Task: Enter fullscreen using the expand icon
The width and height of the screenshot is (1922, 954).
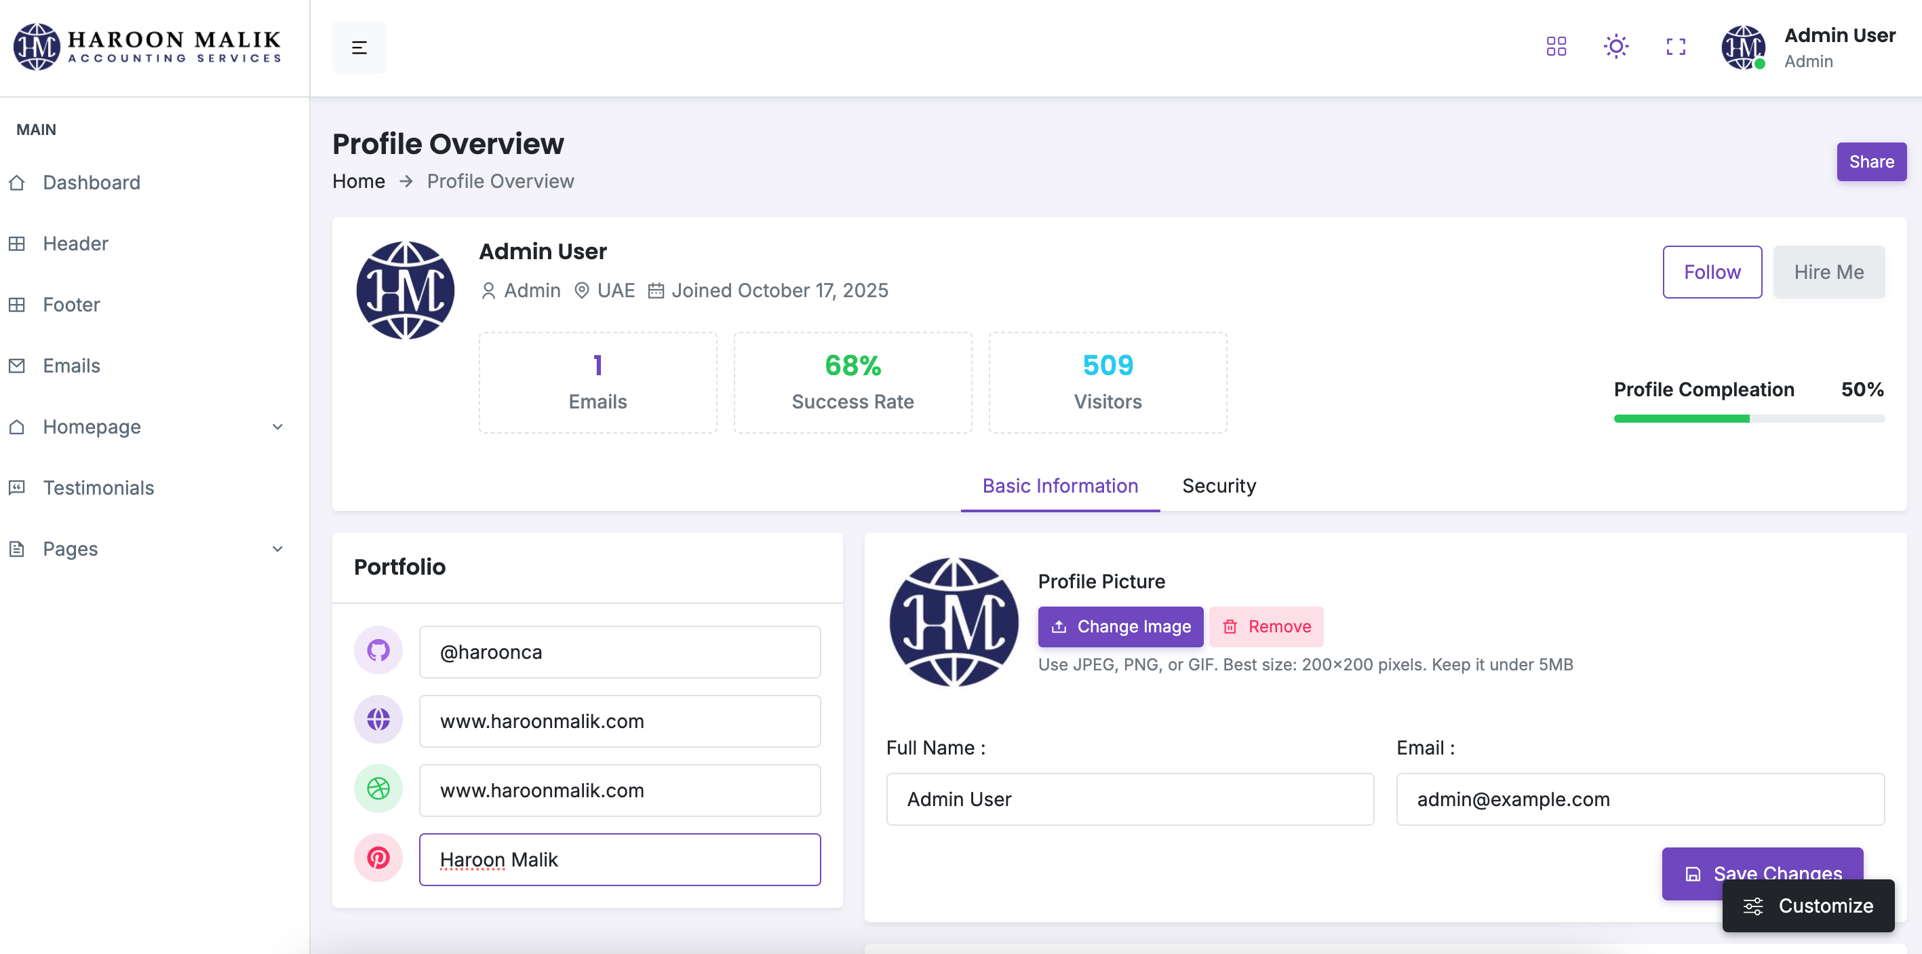Action: 1675,47
